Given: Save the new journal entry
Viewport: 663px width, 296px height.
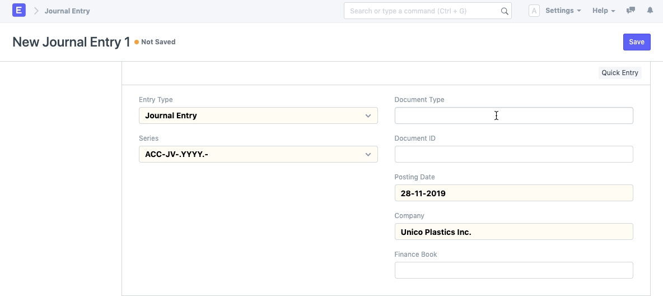Looking at the screenshot, I should point(637,42).
